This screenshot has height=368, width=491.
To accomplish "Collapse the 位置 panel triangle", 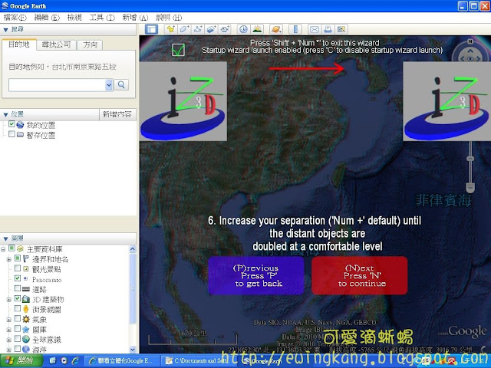I will 5,115.
